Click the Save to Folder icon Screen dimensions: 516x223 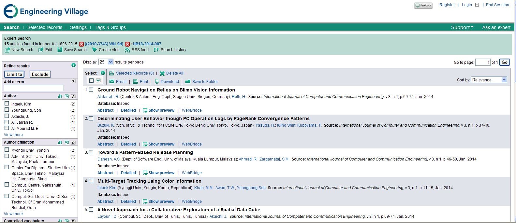188,82
